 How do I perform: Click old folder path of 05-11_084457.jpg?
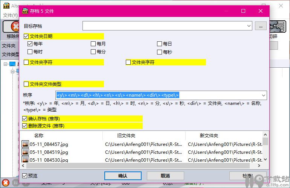[143, 144]
